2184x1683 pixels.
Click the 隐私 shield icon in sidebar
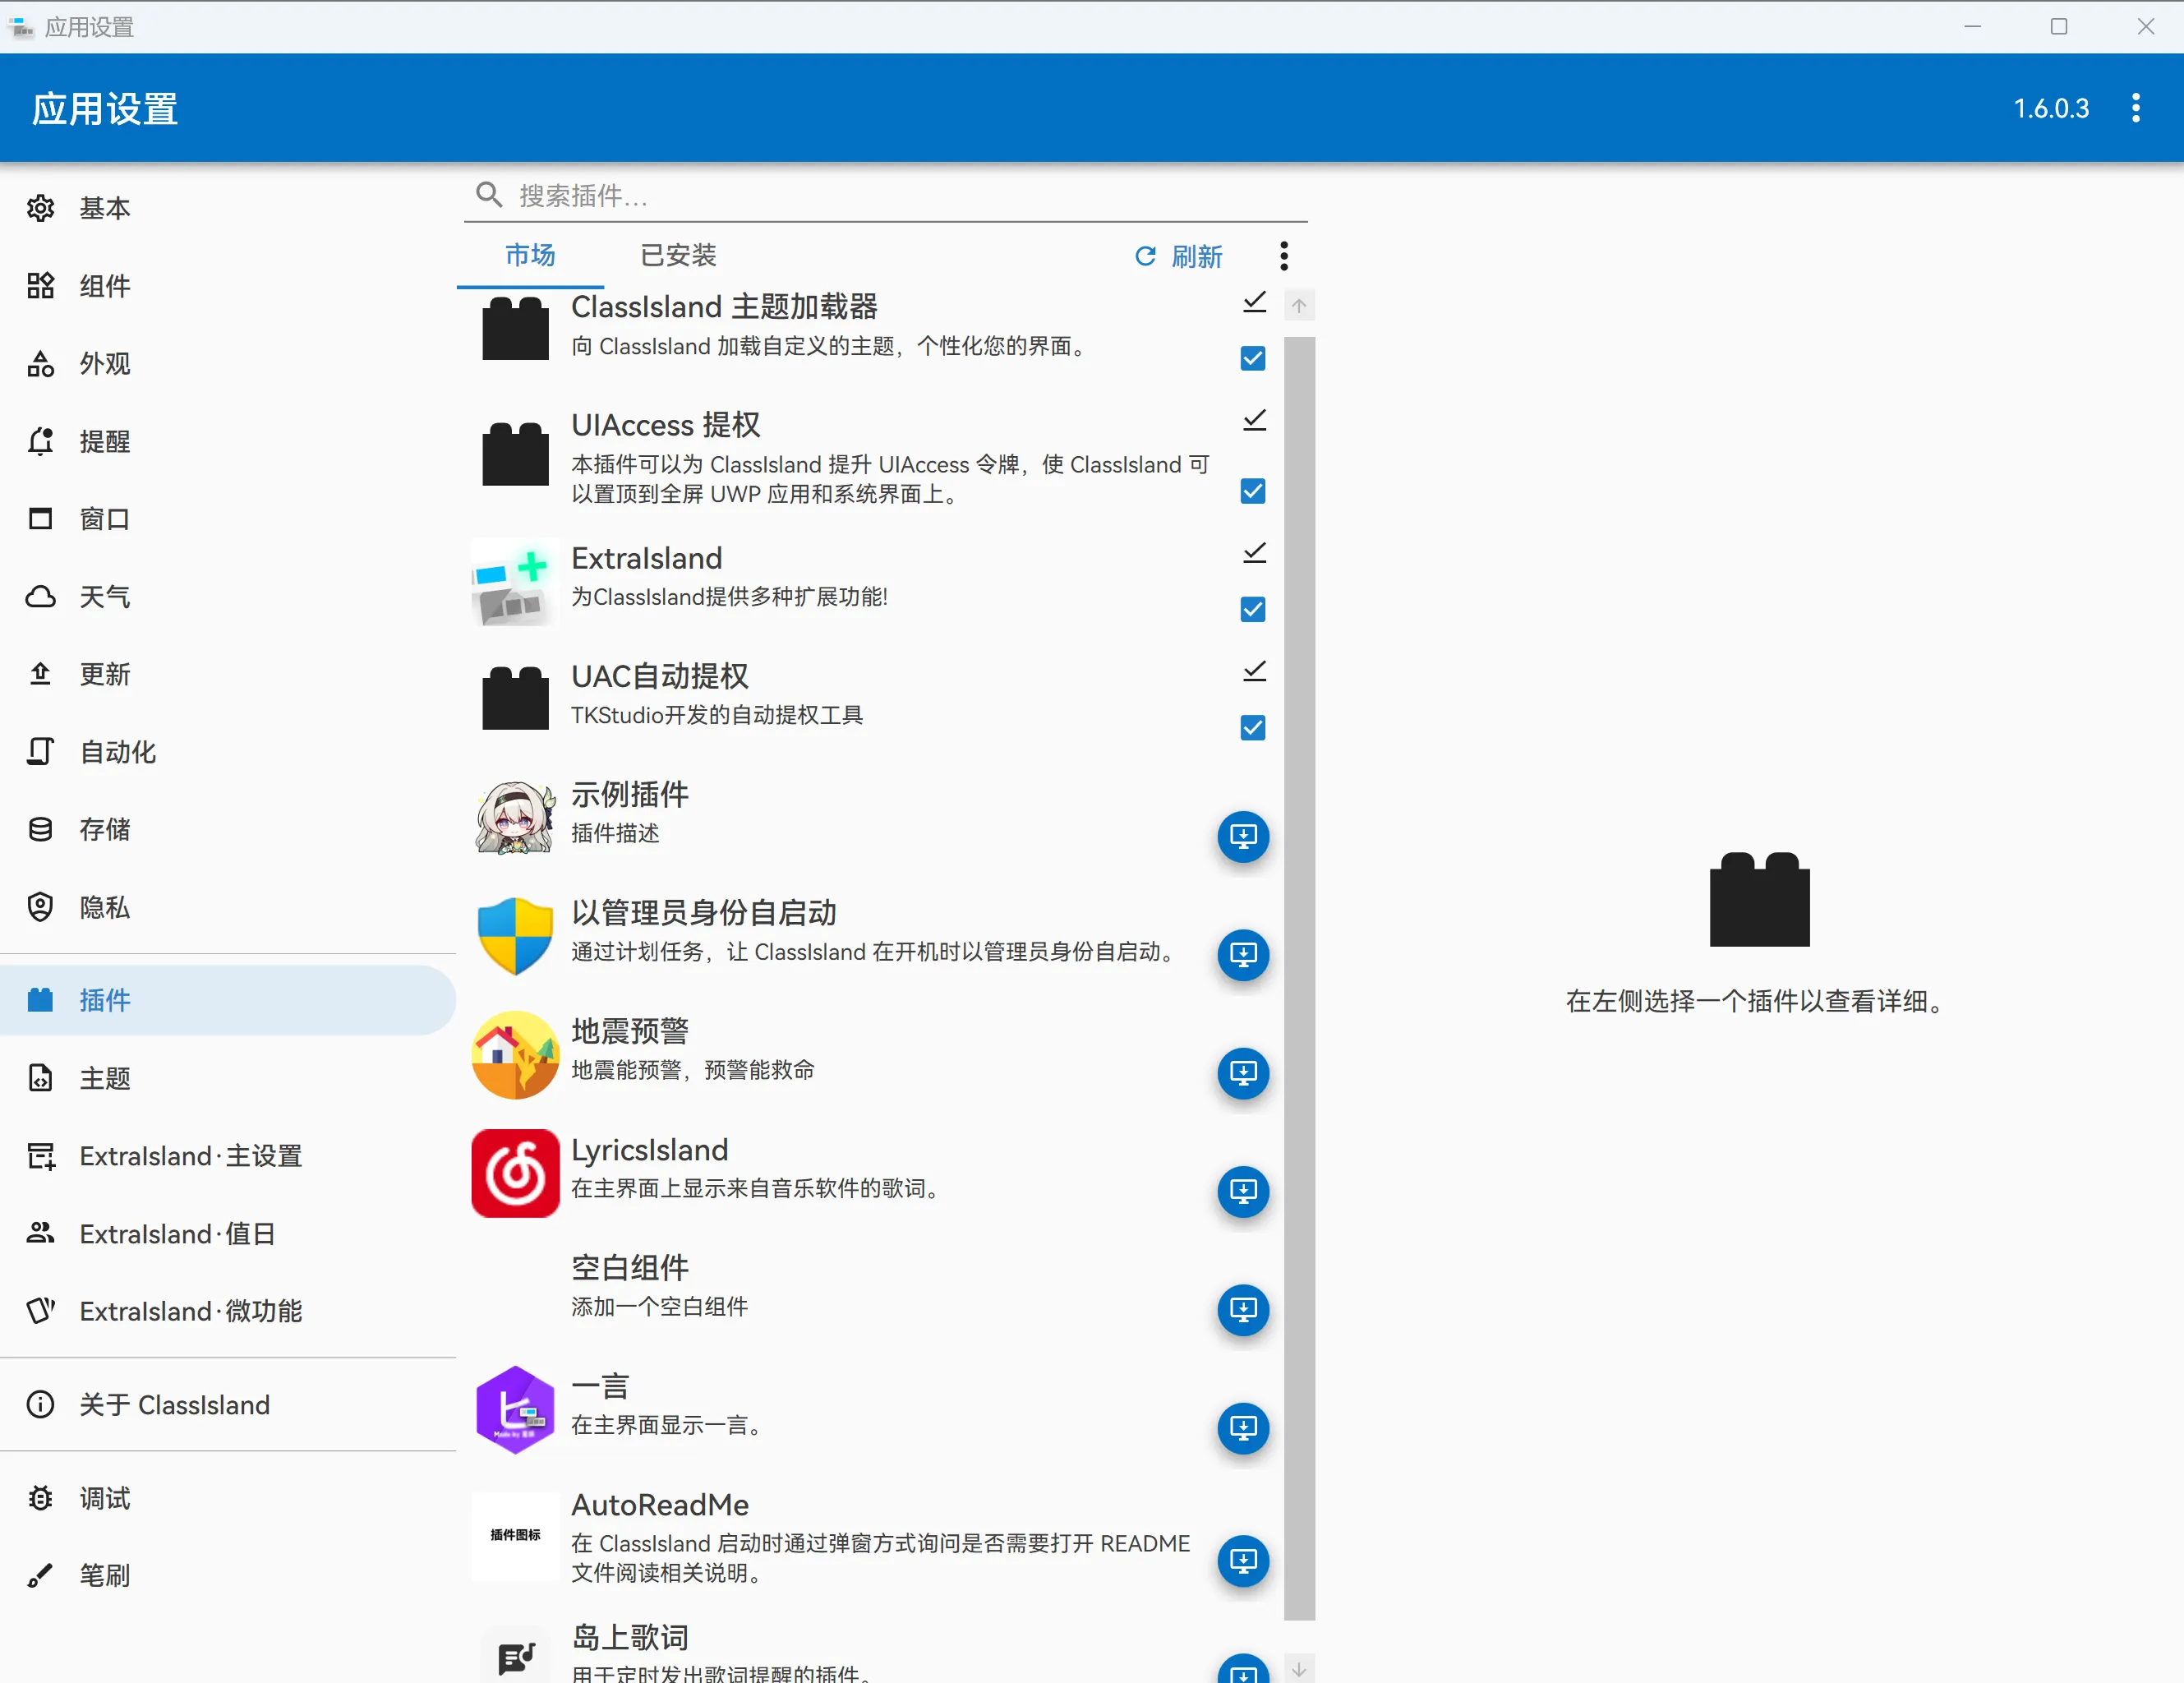click(x=40, y=907)
